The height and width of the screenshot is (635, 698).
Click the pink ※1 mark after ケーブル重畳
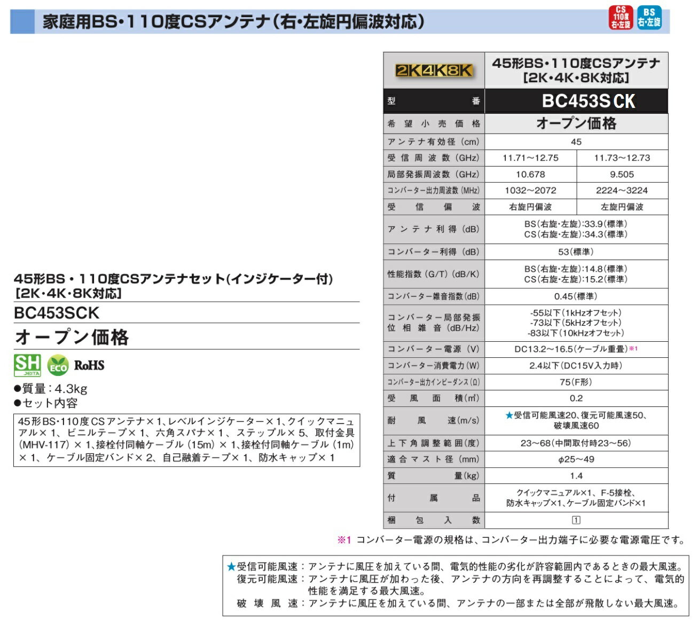(x=633, y=349)
